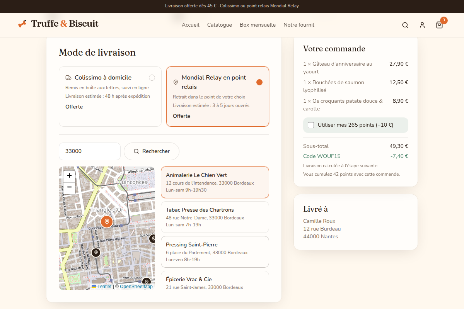Open the user account icon
The width and height of the screenshot is (464, 309).
(422, 25)
